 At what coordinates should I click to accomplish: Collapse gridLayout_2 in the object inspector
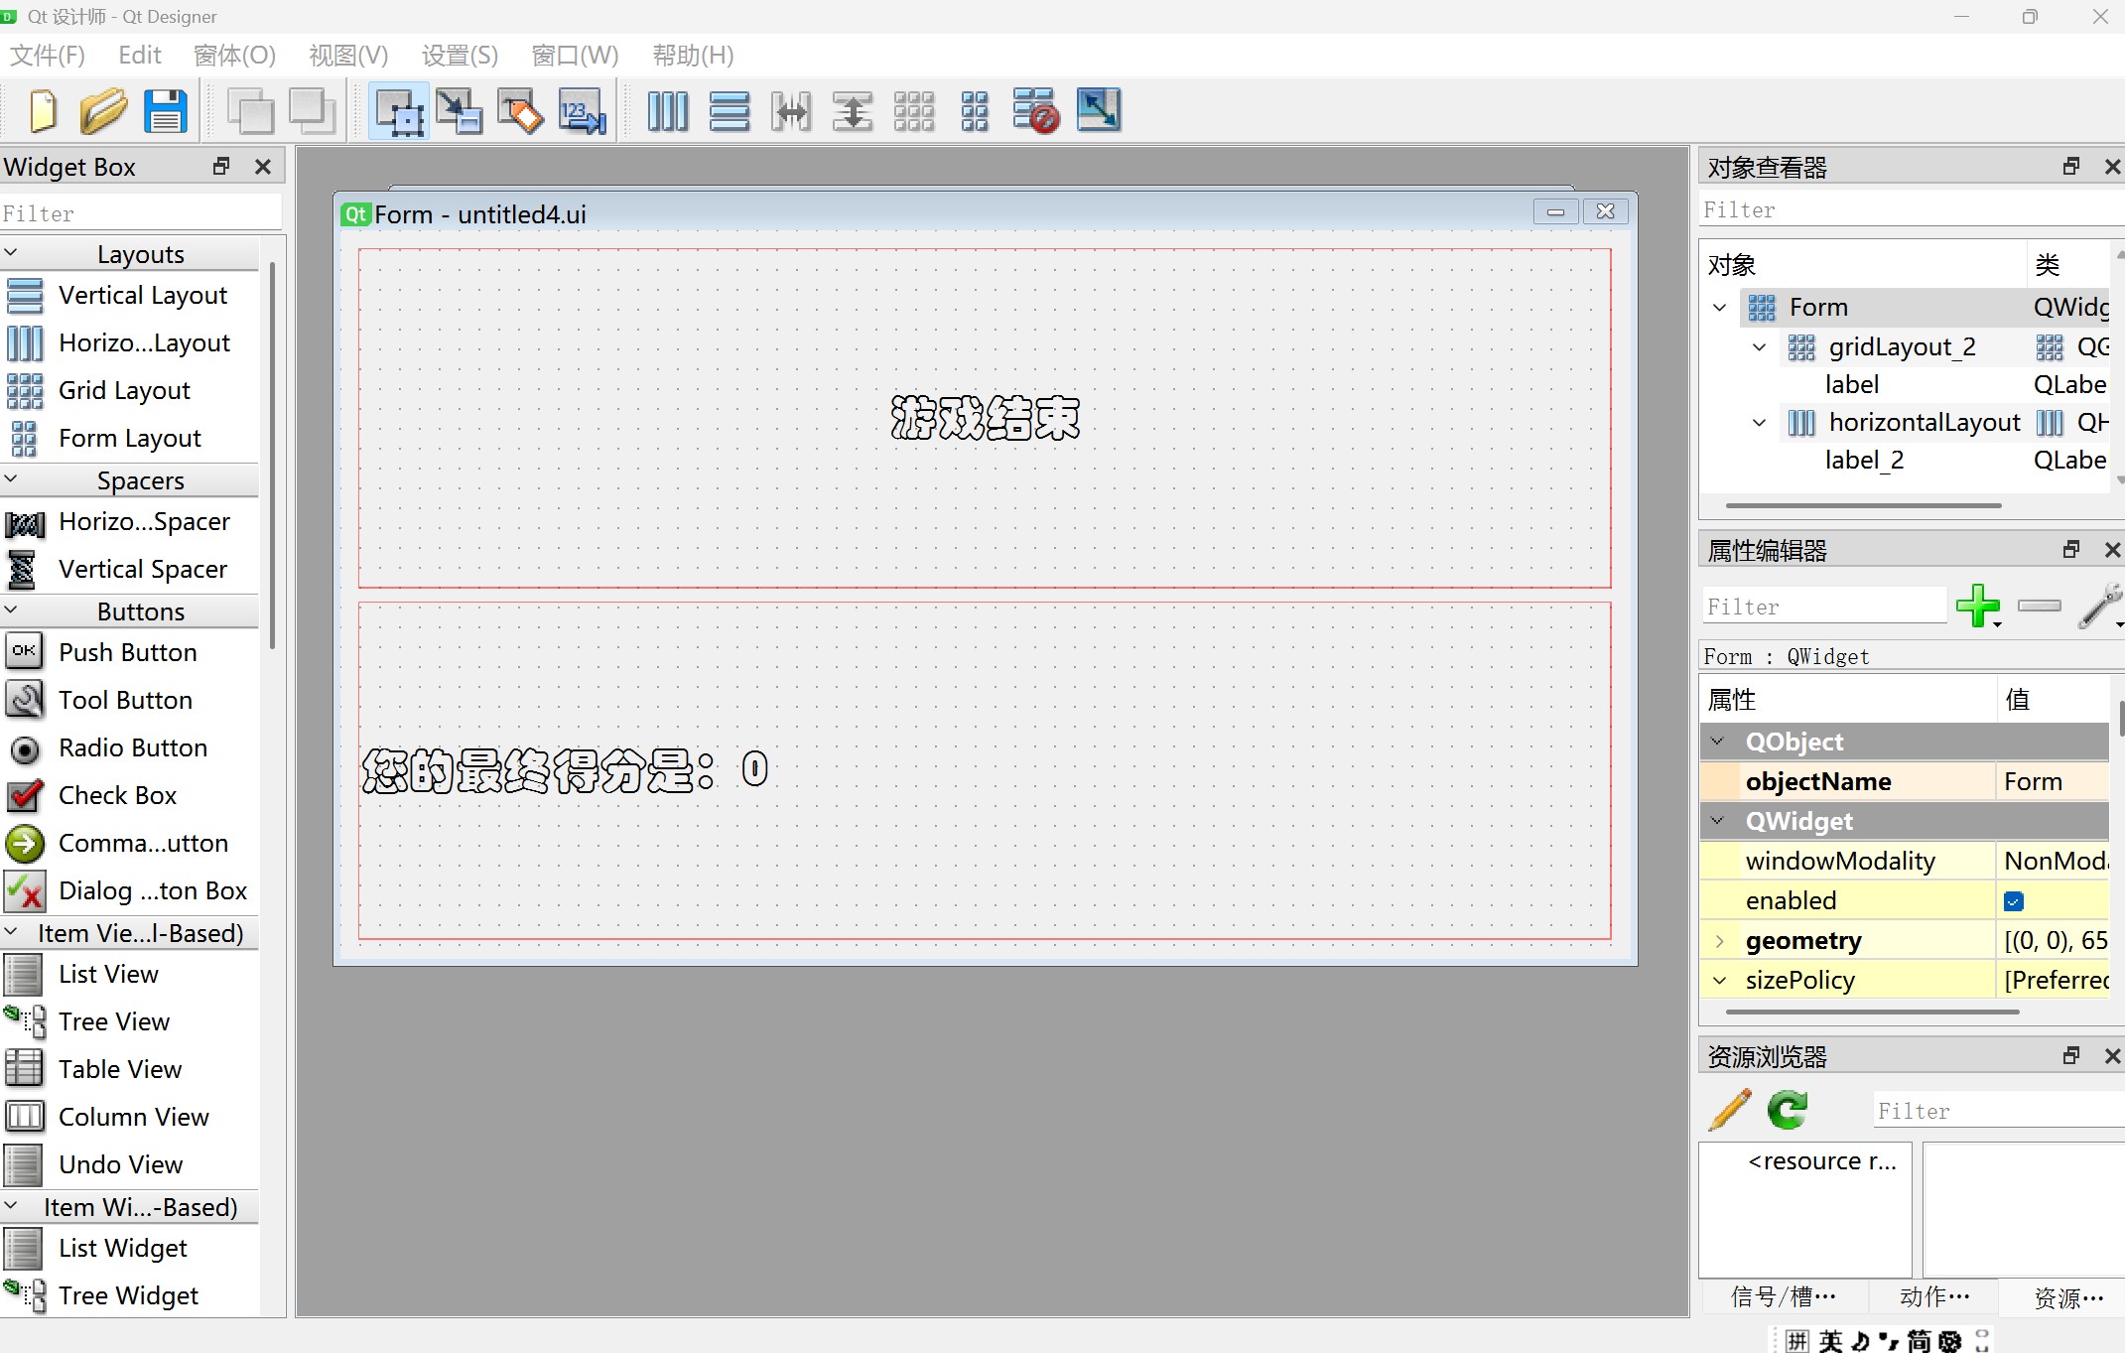pyautogui.click(x=1759, y=347)
